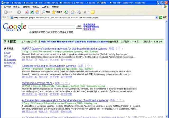Open the 学术搜索帮助 help link

pos(89,29)
